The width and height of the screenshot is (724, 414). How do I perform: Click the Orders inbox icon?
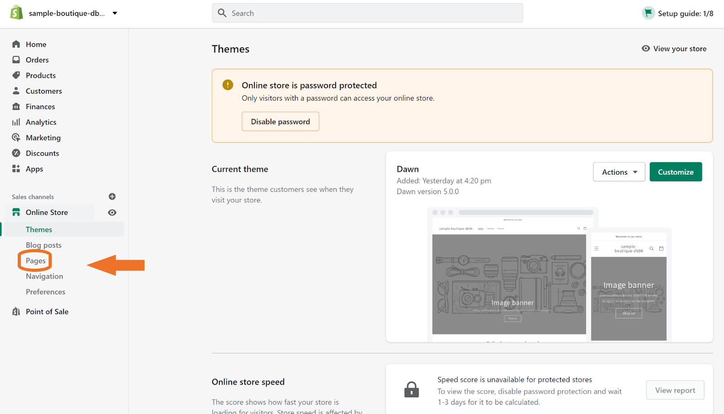(16, 60)
